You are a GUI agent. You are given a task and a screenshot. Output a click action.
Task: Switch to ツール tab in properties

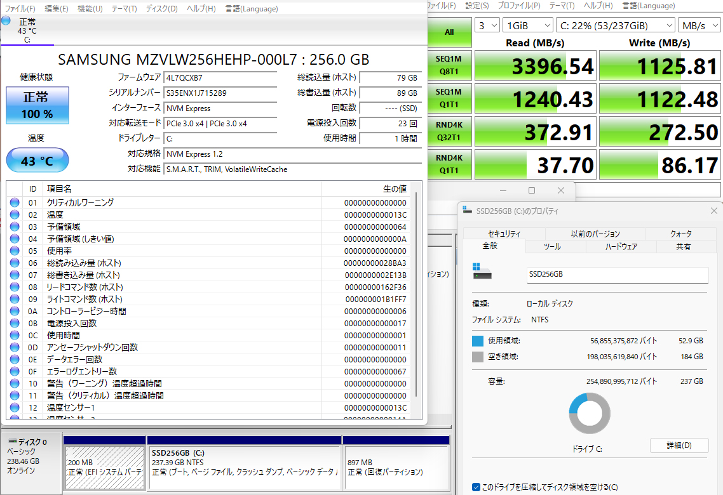click(x=552, y=246)
